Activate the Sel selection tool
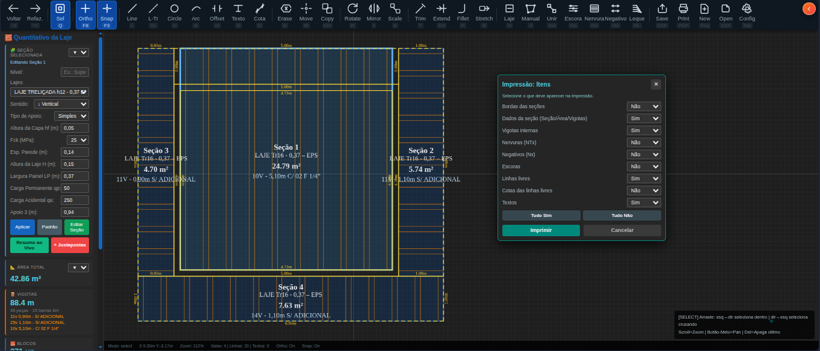This screenshot has height=351, width=820. click(x=60, y=15)
